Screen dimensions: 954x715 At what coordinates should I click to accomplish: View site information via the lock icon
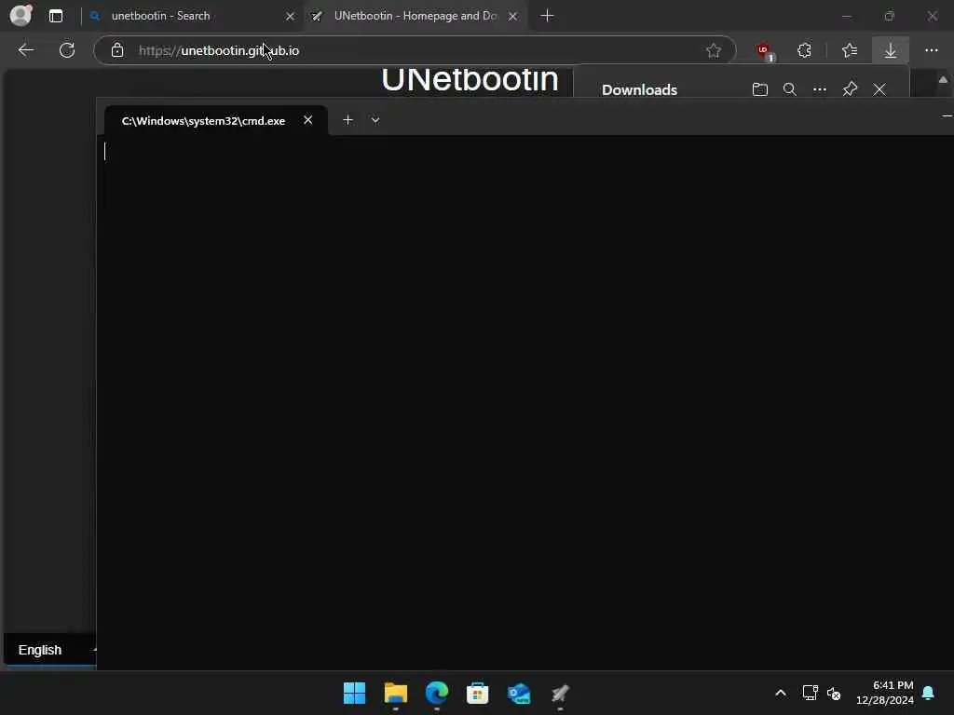pyautogui.click(x=117, y=50)
